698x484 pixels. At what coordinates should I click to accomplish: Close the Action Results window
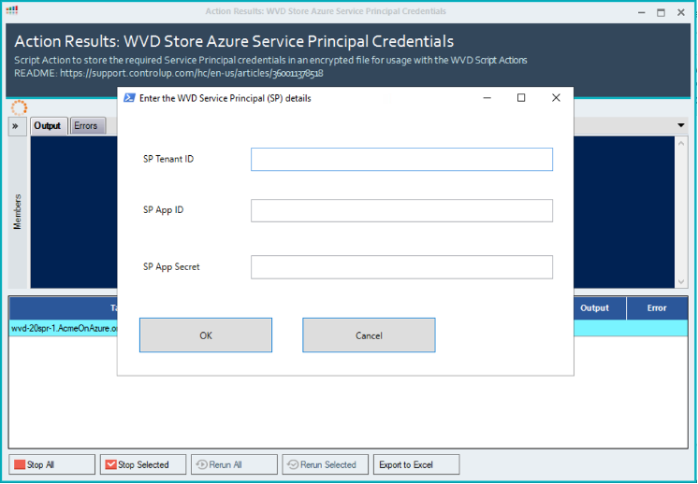click(x=681, y=12)
